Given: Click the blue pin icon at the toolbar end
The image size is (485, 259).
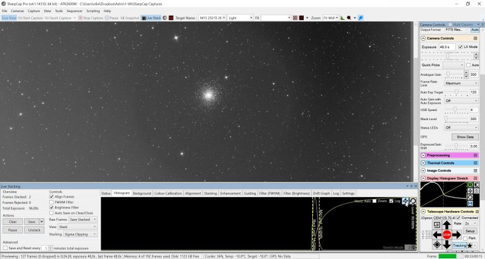Looking at the screenshot, I should click(361, 18).
